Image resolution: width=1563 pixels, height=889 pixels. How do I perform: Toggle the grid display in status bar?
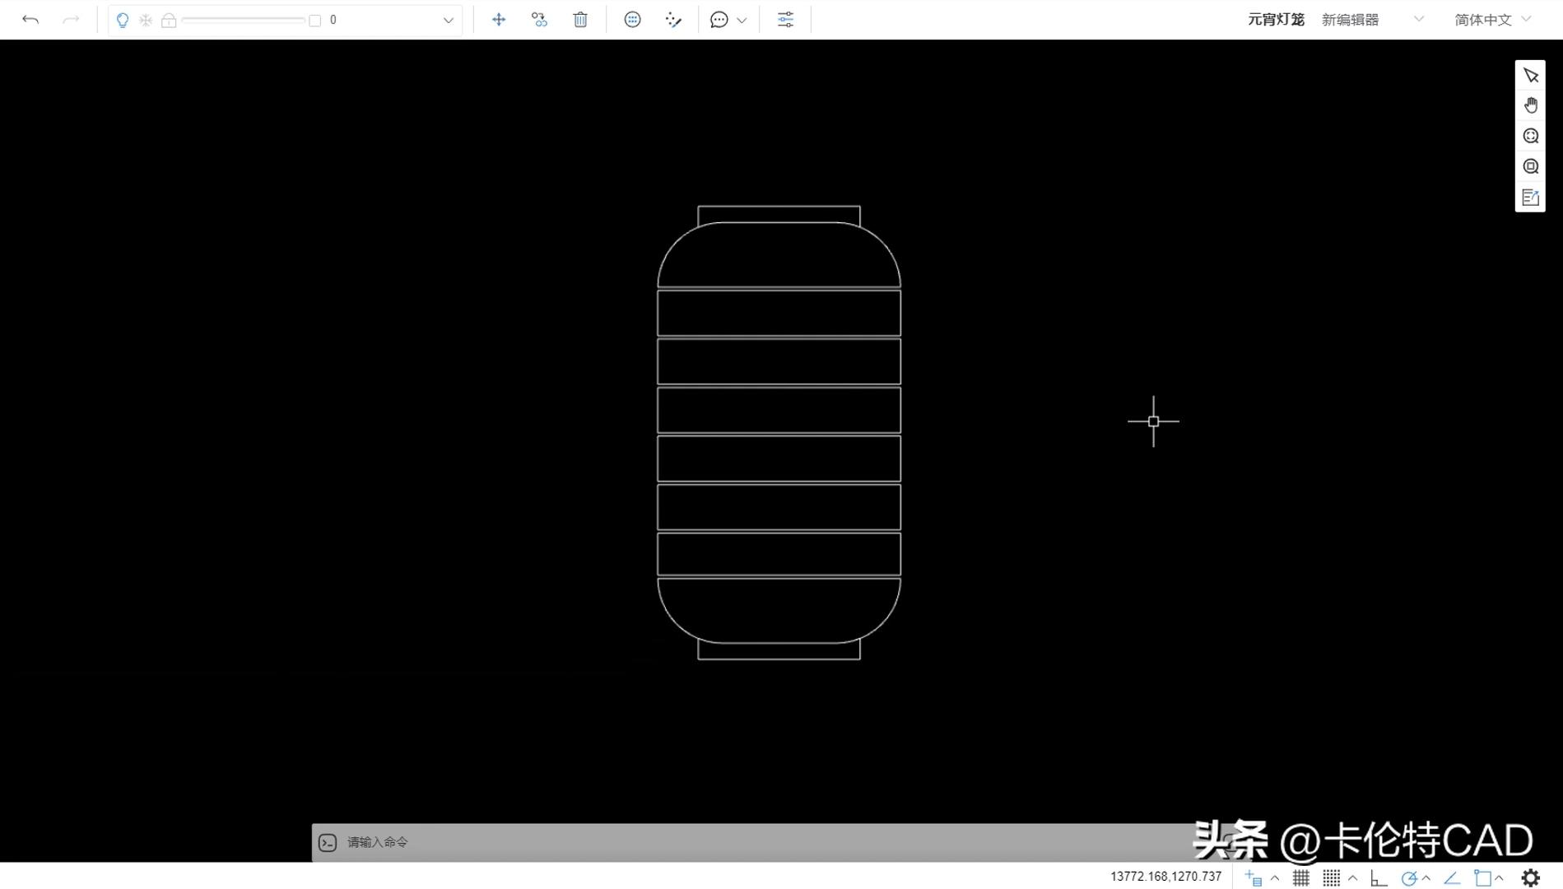pyautogui.click(x=1300, y=878)
